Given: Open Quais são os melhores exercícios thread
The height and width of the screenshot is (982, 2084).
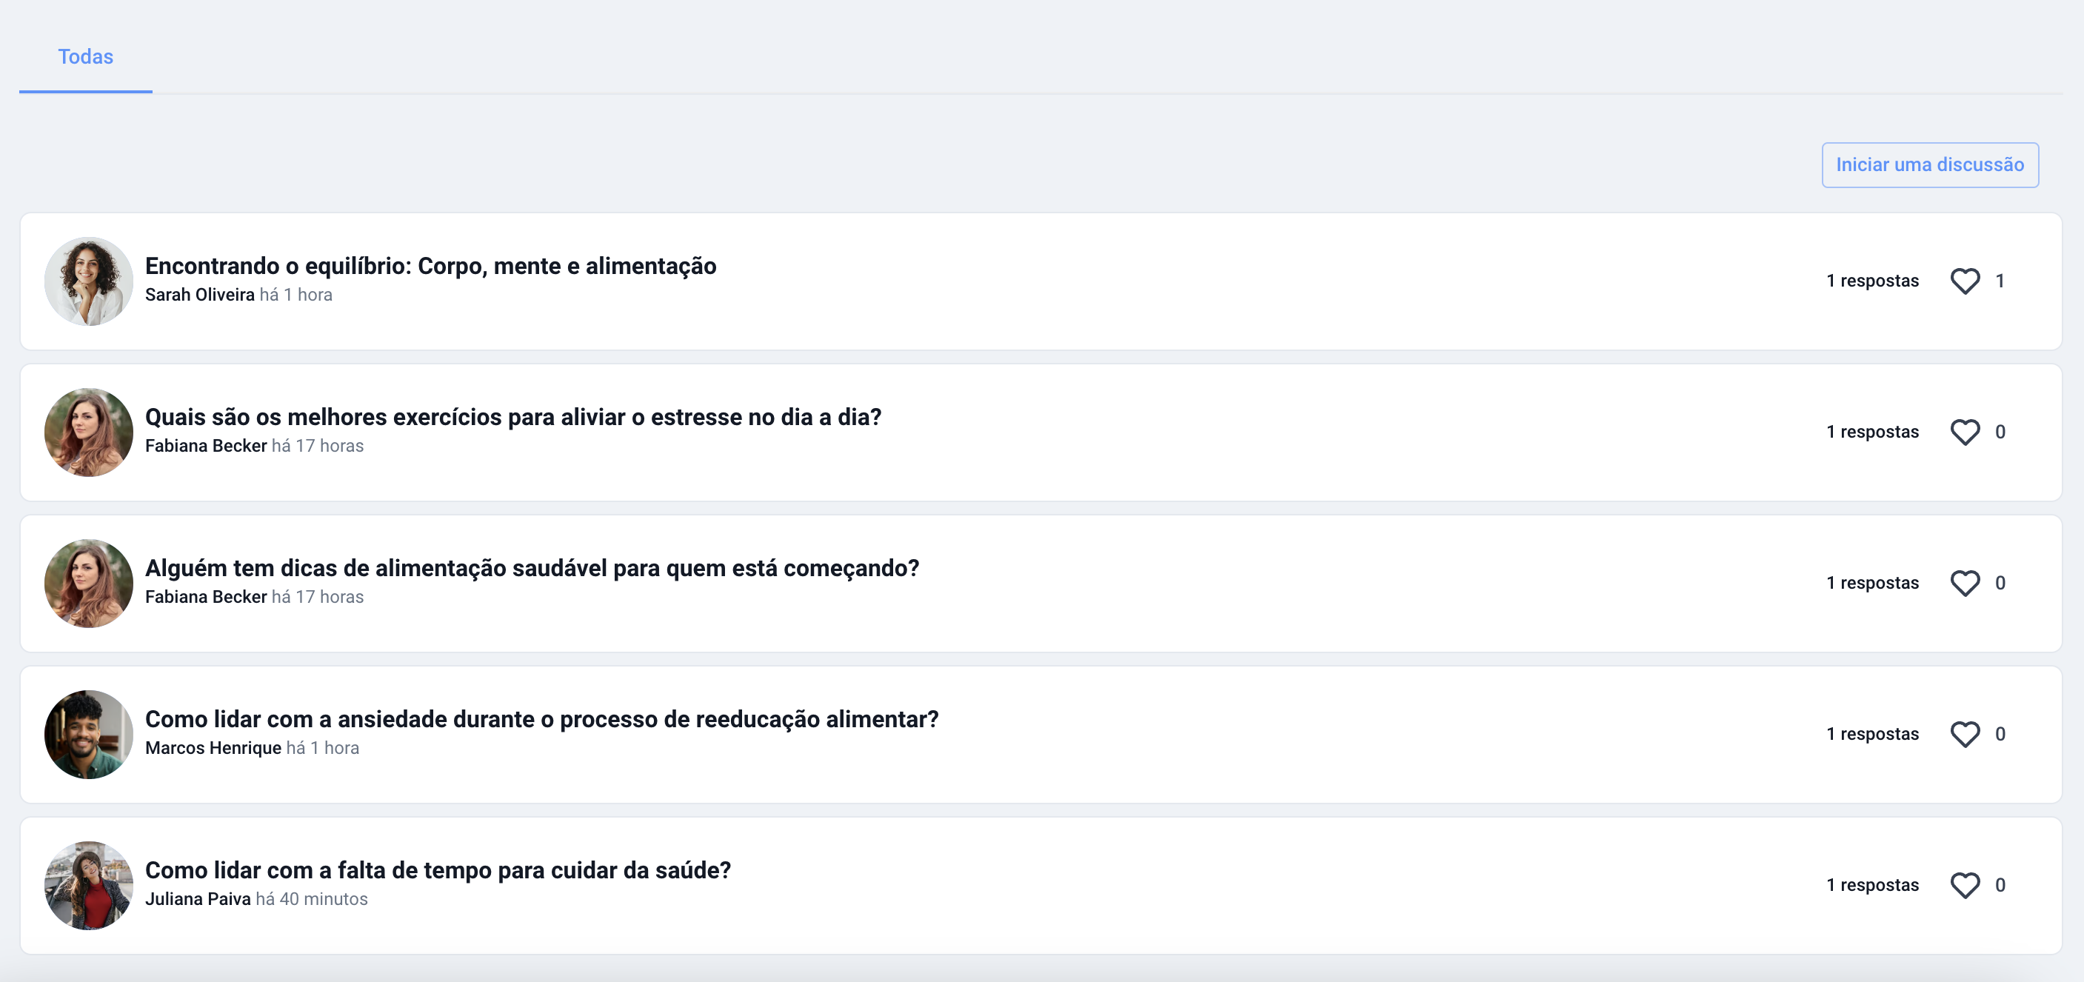Looking at the screenshot, I should (x=513, y=418).
